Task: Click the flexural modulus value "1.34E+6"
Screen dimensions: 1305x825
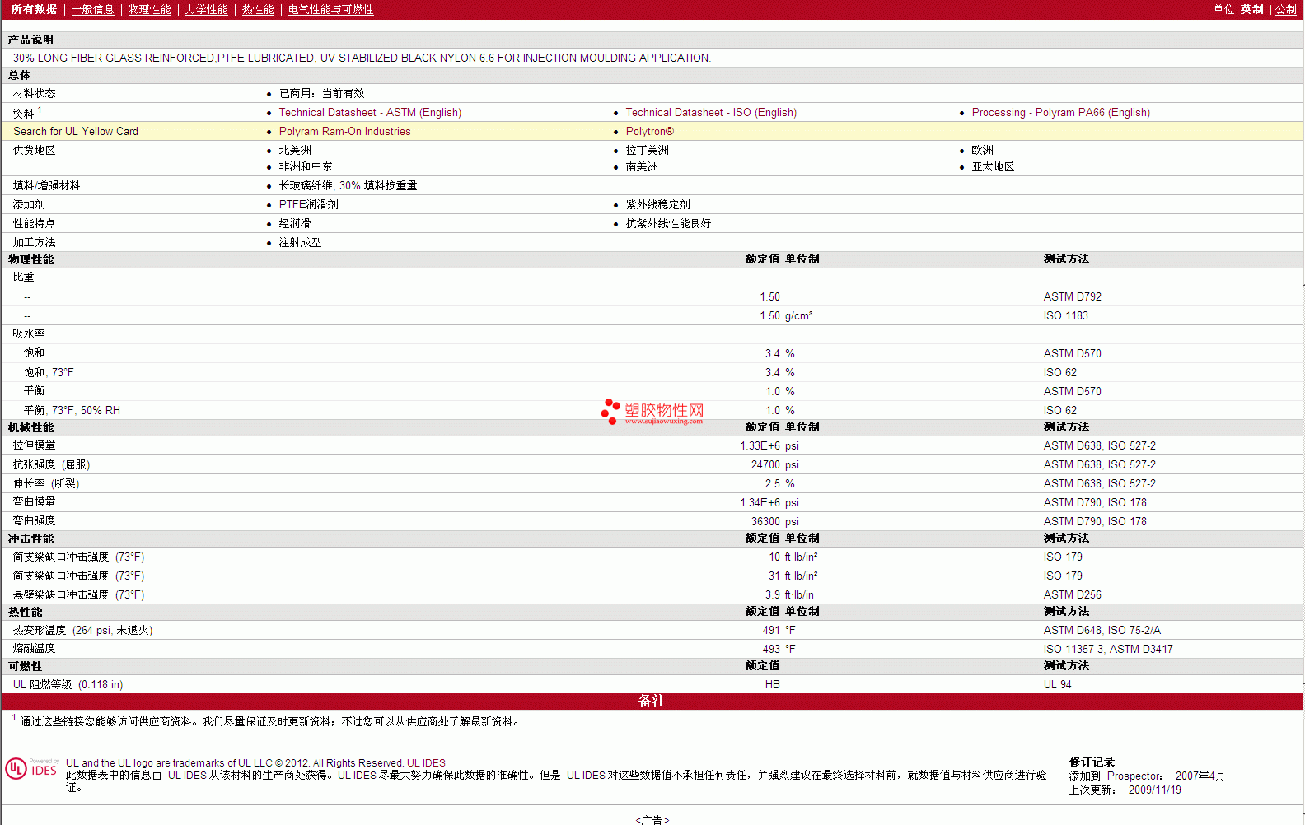Action: (x=760, y=503)
